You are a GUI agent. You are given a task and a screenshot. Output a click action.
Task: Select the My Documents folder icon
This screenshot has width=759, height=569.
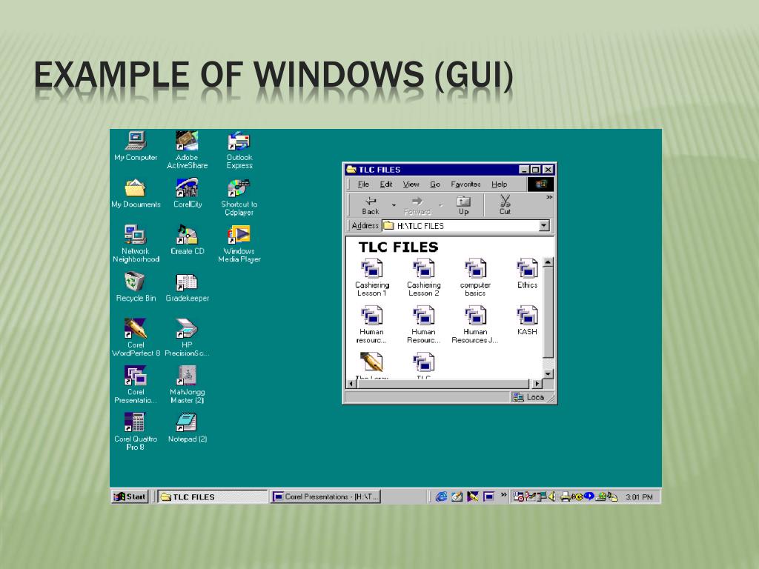(136, 193)
